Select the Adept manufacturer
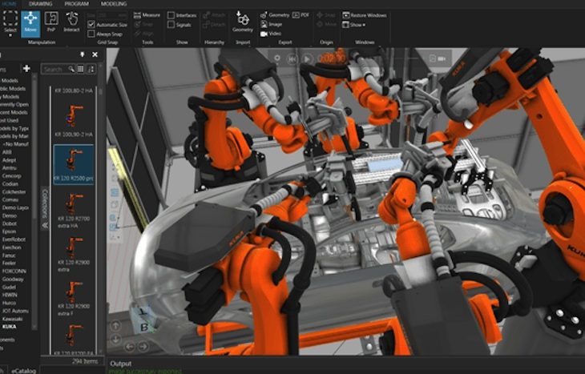The height and width of the screenshot is (374, 585). [9, 160]
